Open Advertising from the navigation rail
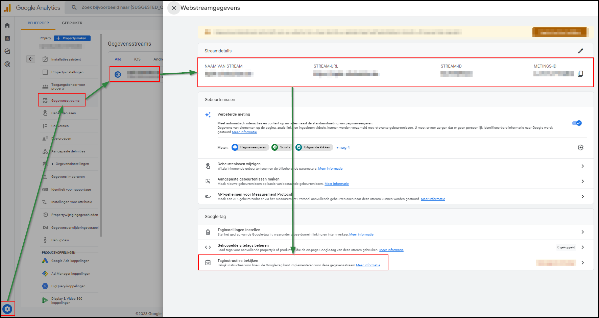The width and height of the screenshot is (599, 318). (x=7, y=64)
